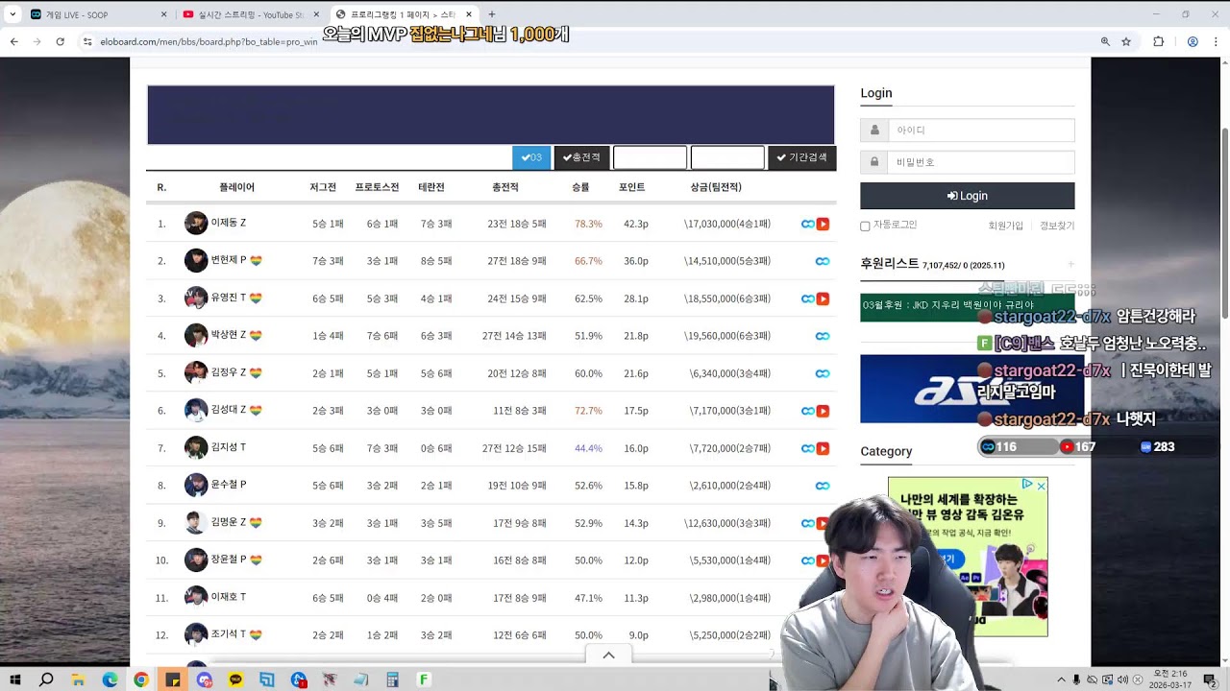Click the scroll-to-top chevron button
The width and height of the screenshot is (1230, 691).
[x=608, y=655]
